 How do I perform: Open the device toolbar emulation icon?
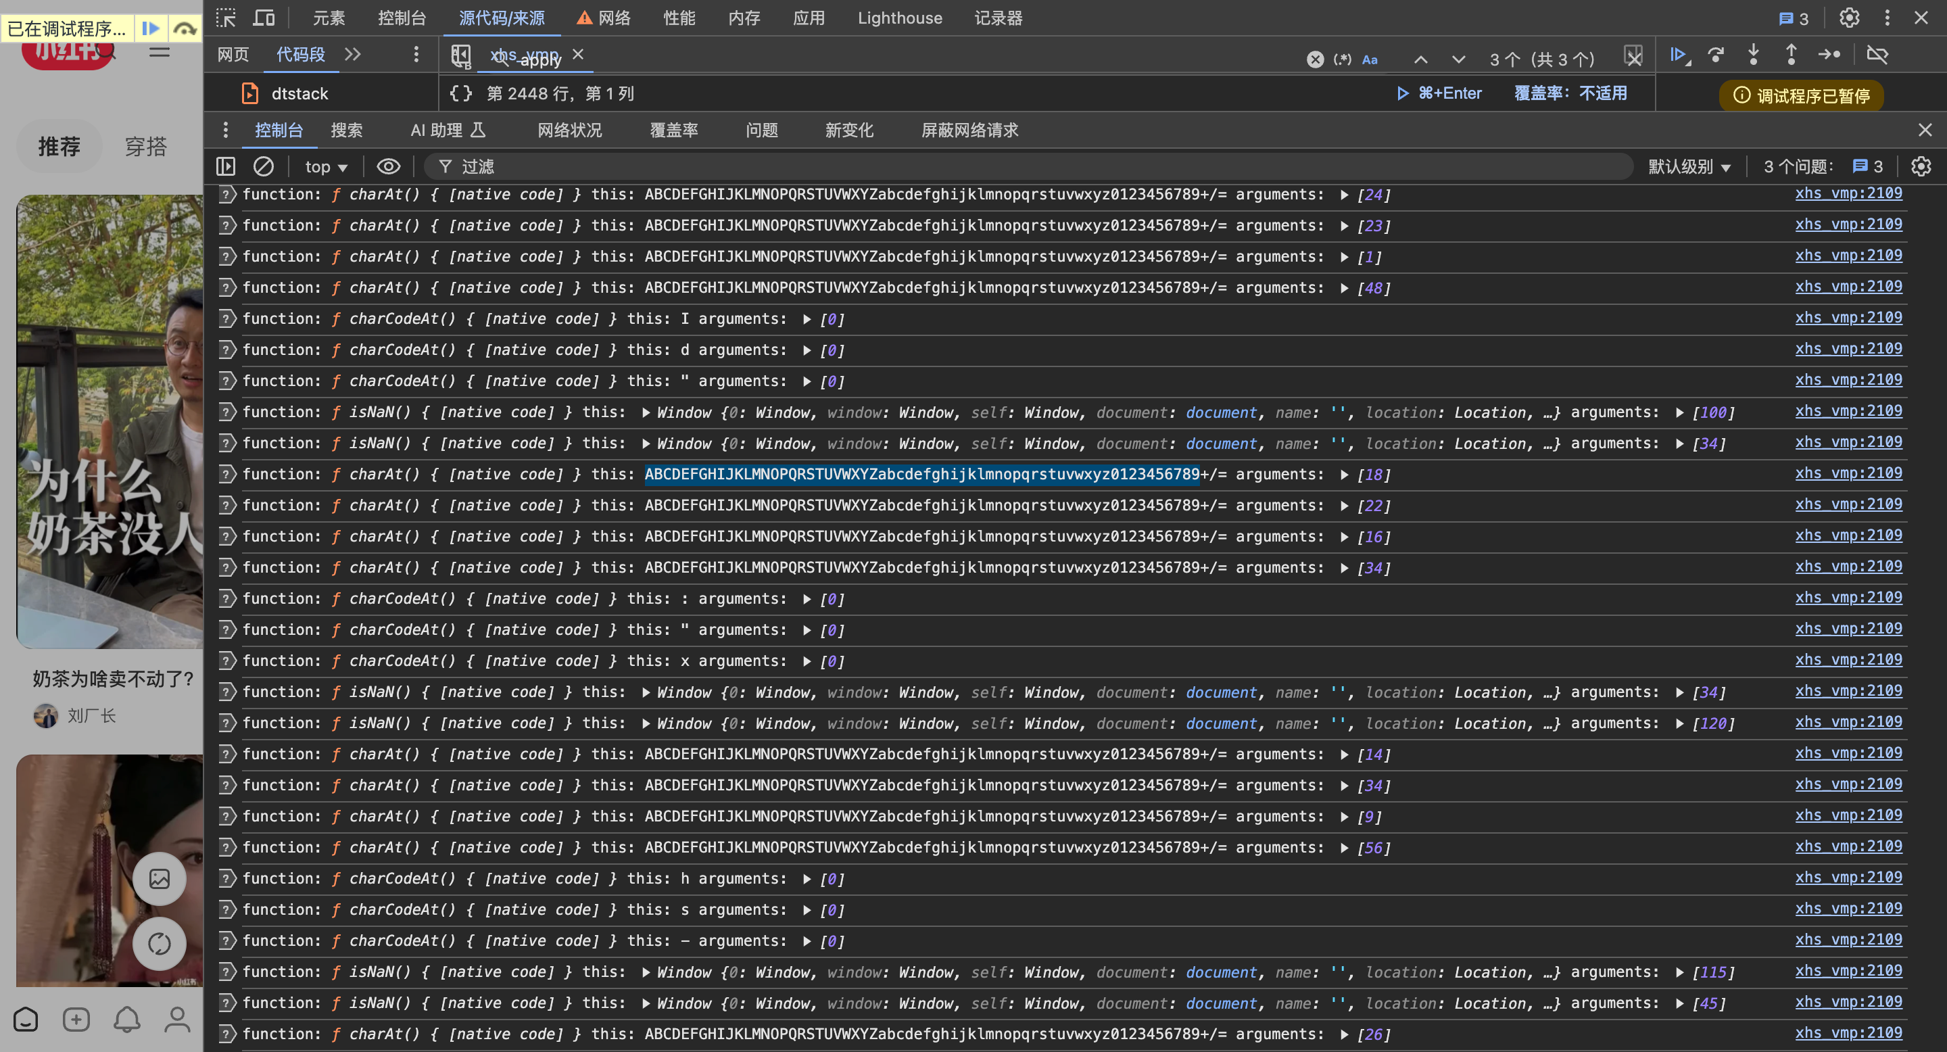[x=263, y=18]
